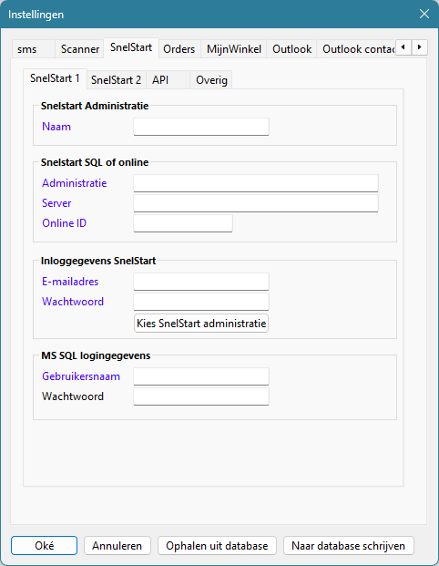The width and height of the screenshot is (439, 566).
Task: Switch to the Overig sub-tab
Action: click(x=211, y=80)
